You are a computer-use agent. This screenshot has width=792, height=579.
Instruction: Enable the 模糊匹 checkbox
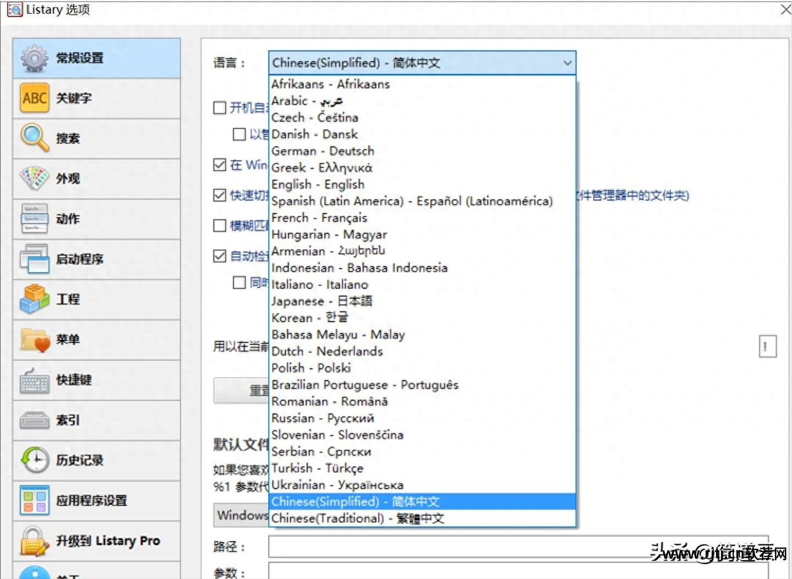pos(220,225)
